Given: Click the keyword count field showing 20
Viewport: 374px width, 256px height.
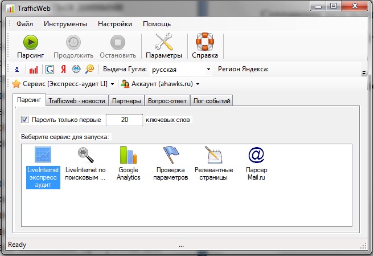Looking at the screenshot, I should pyautogui.click(x=124, y=120).
